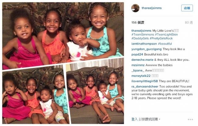Open the #PrettyGirlsRock hashtag
The image size is (198, 126).
(x=161, y=38)
